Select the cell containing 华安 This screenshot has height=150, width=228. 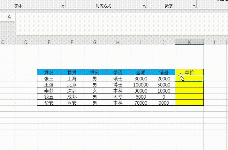click(x=49, y=103)
